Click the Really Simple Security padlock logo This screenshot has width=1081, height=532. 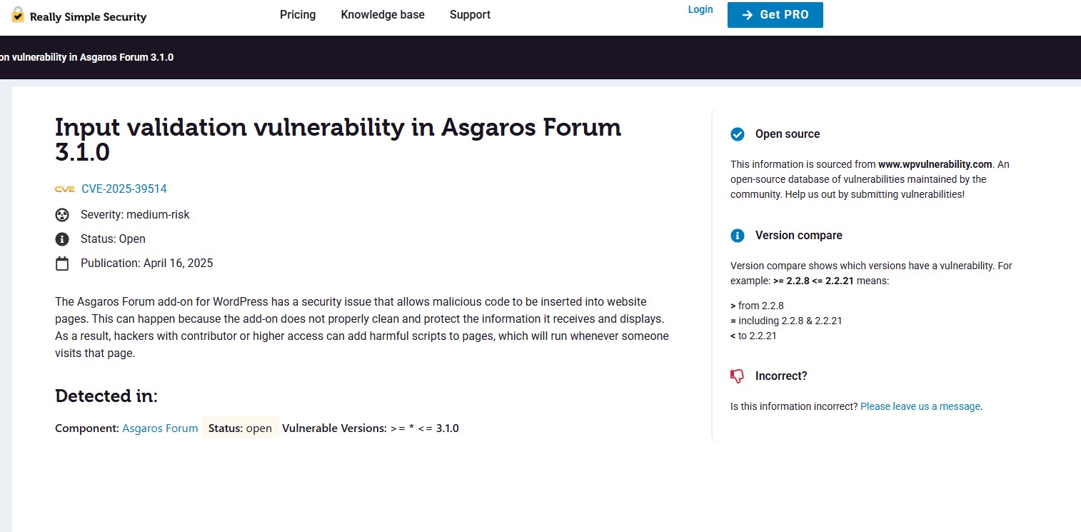(x=18, y=15)
